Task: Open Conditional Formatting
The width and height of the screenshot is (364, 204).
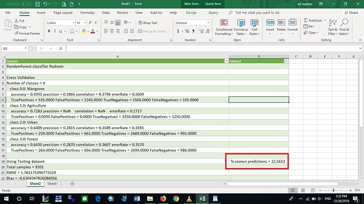Action: point(224,27)
